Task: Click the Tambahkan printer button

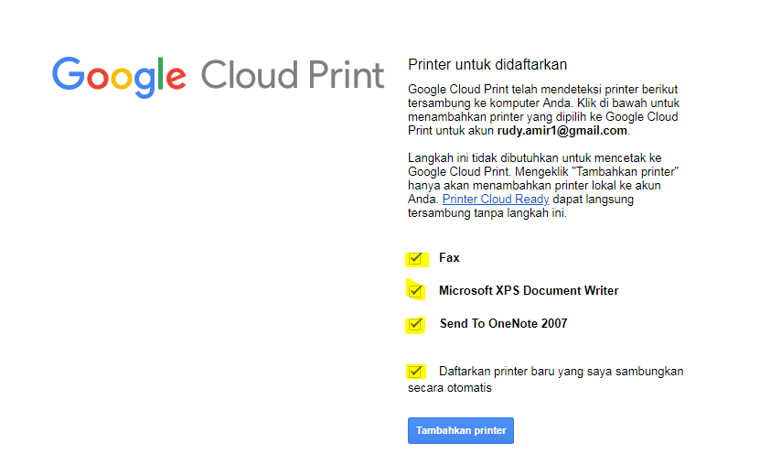Action: (460, 430)
